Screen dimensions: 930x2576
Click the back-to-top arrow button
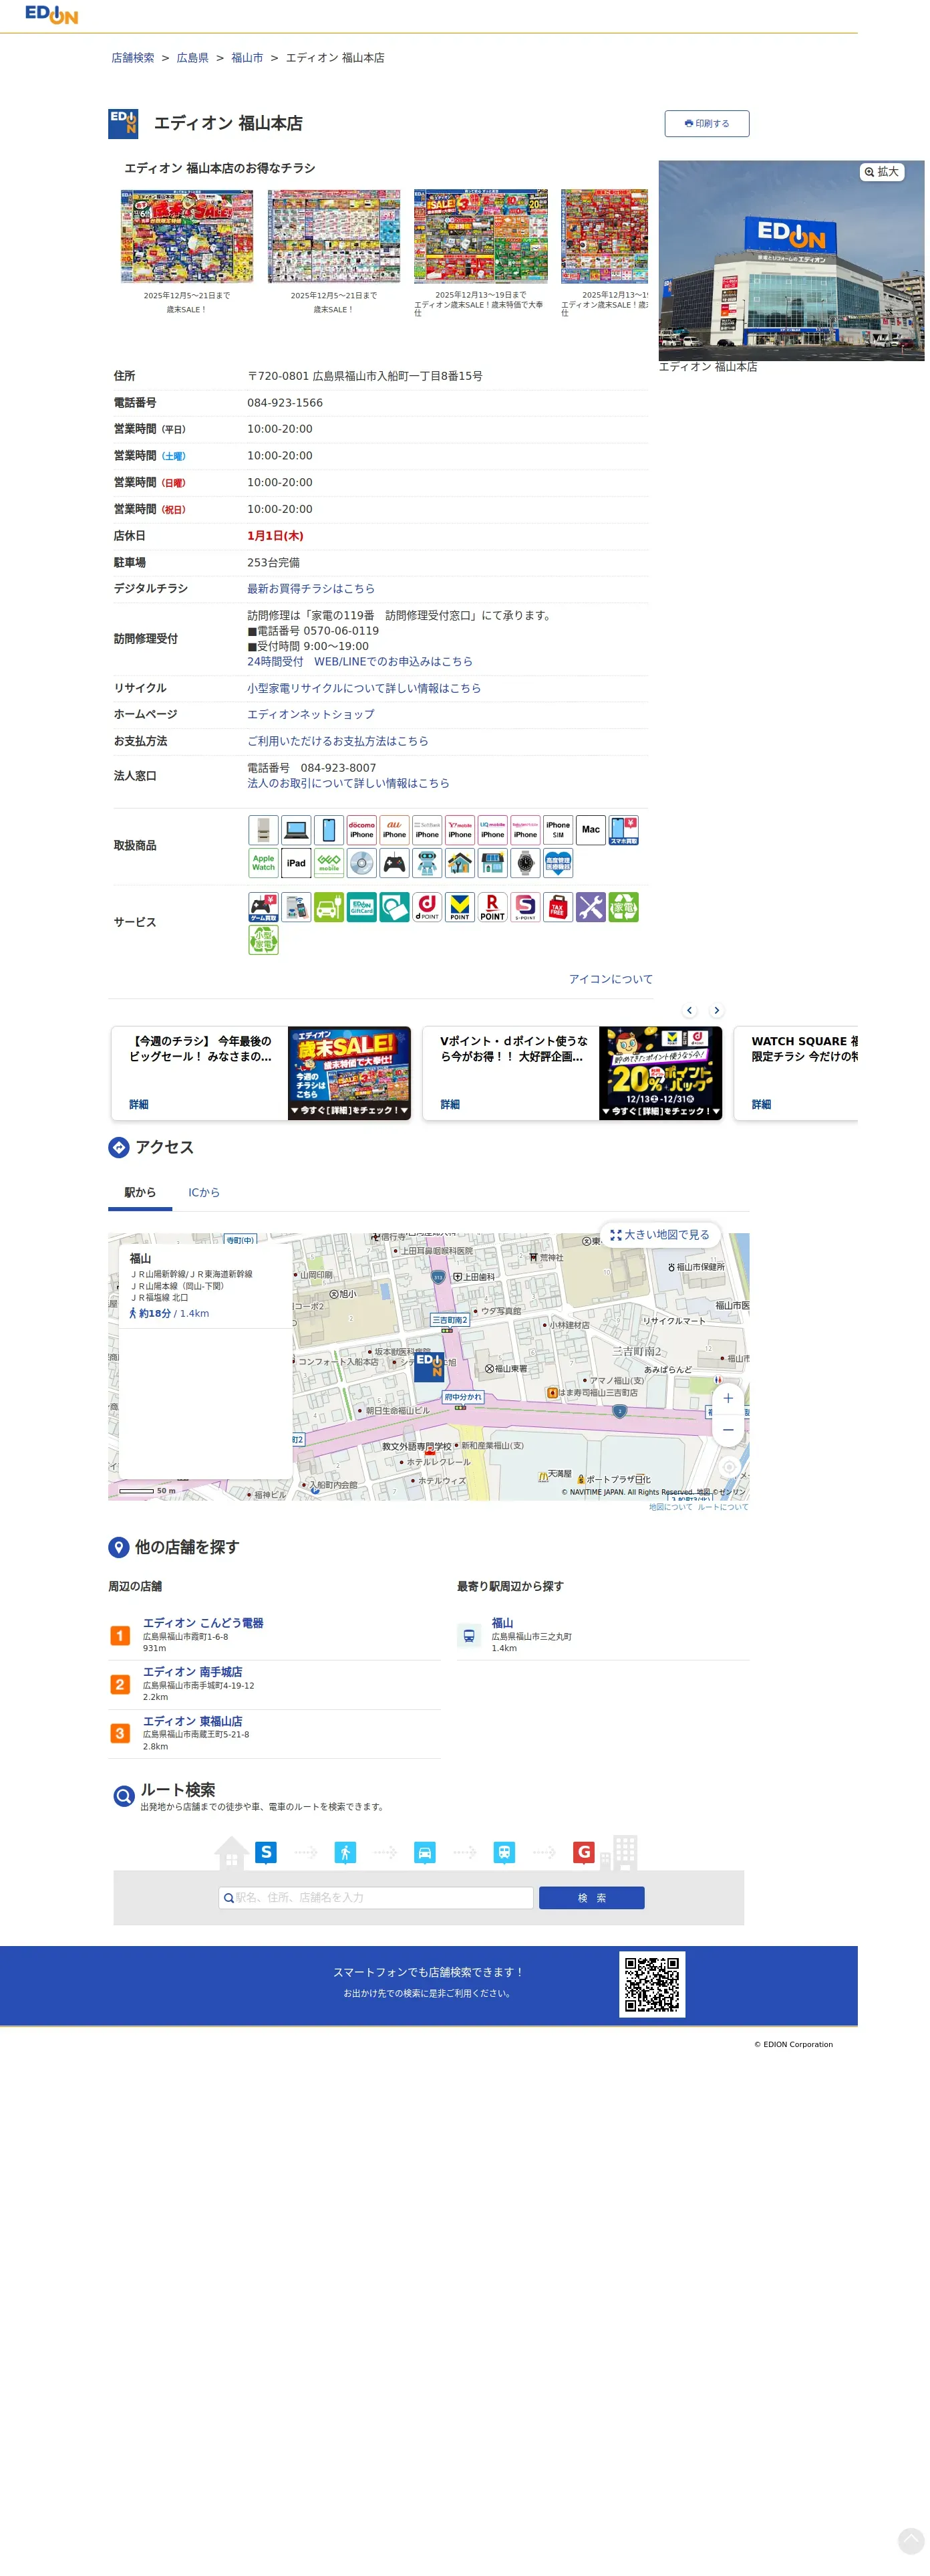pos(911,2541)
